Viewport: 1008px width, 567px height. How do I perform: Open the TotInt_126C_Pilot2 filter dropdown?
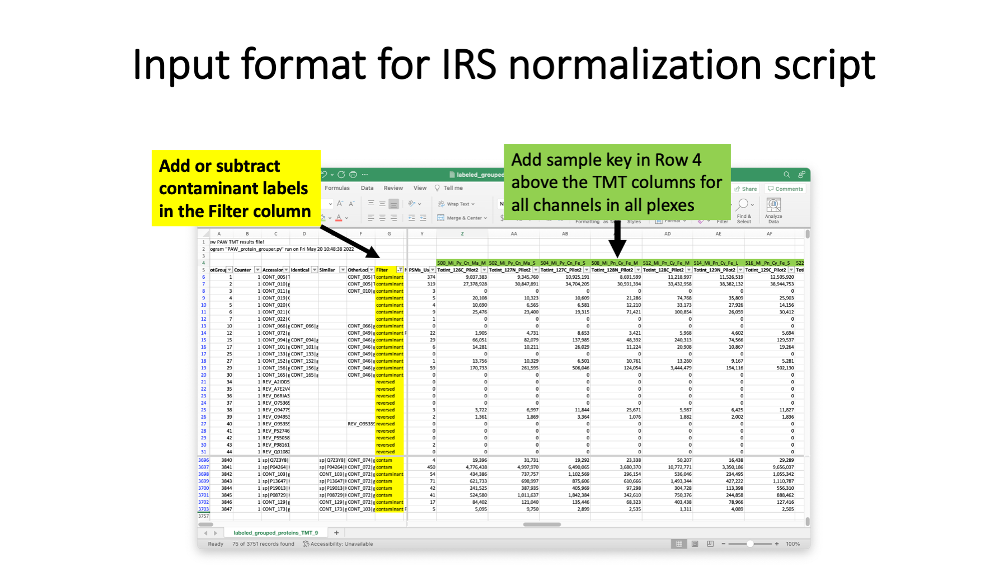click(484, 270)
